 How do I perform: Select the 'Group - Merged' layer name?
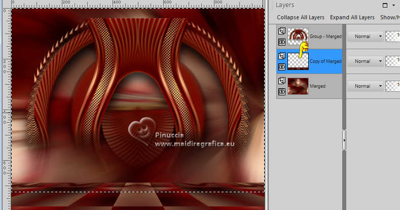(x=325, y=37)
